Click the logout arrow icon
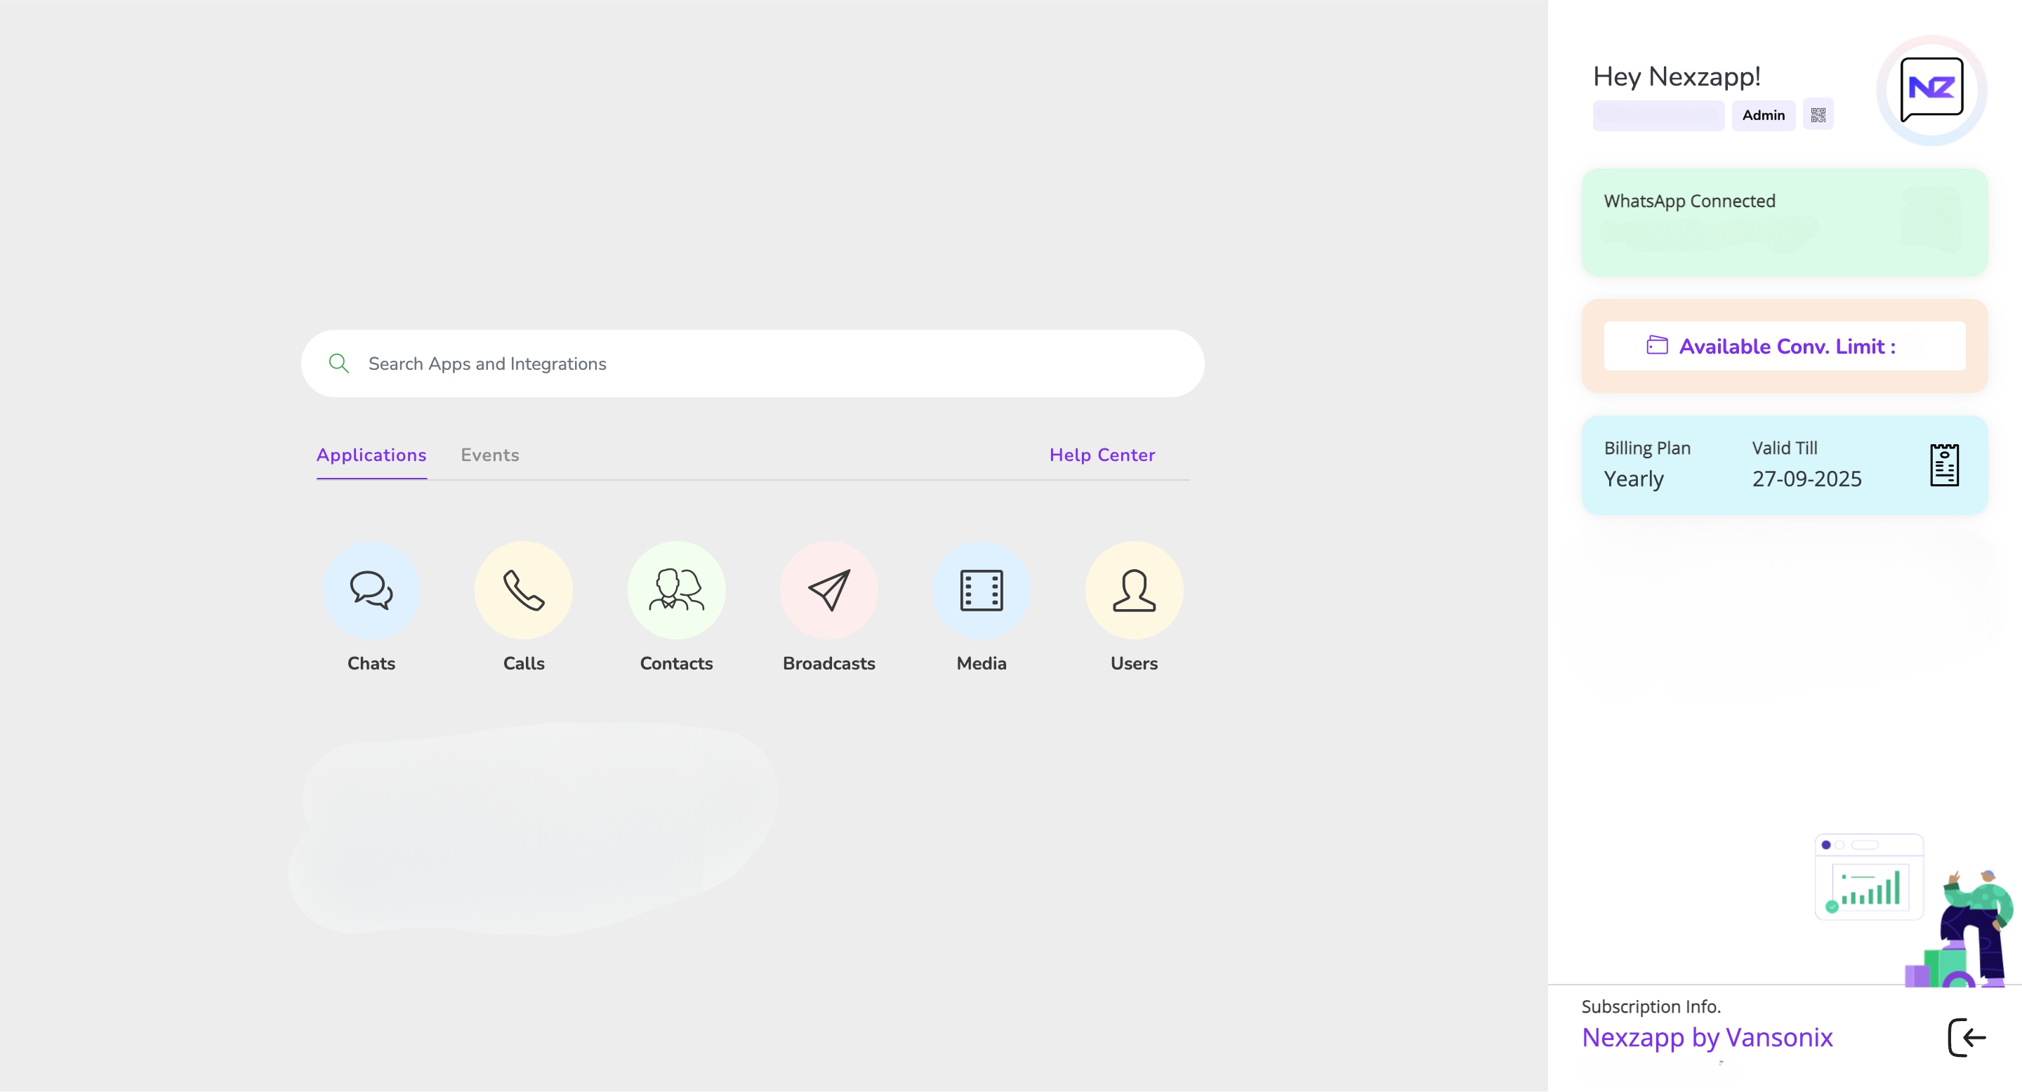 coord(1967,1038)
